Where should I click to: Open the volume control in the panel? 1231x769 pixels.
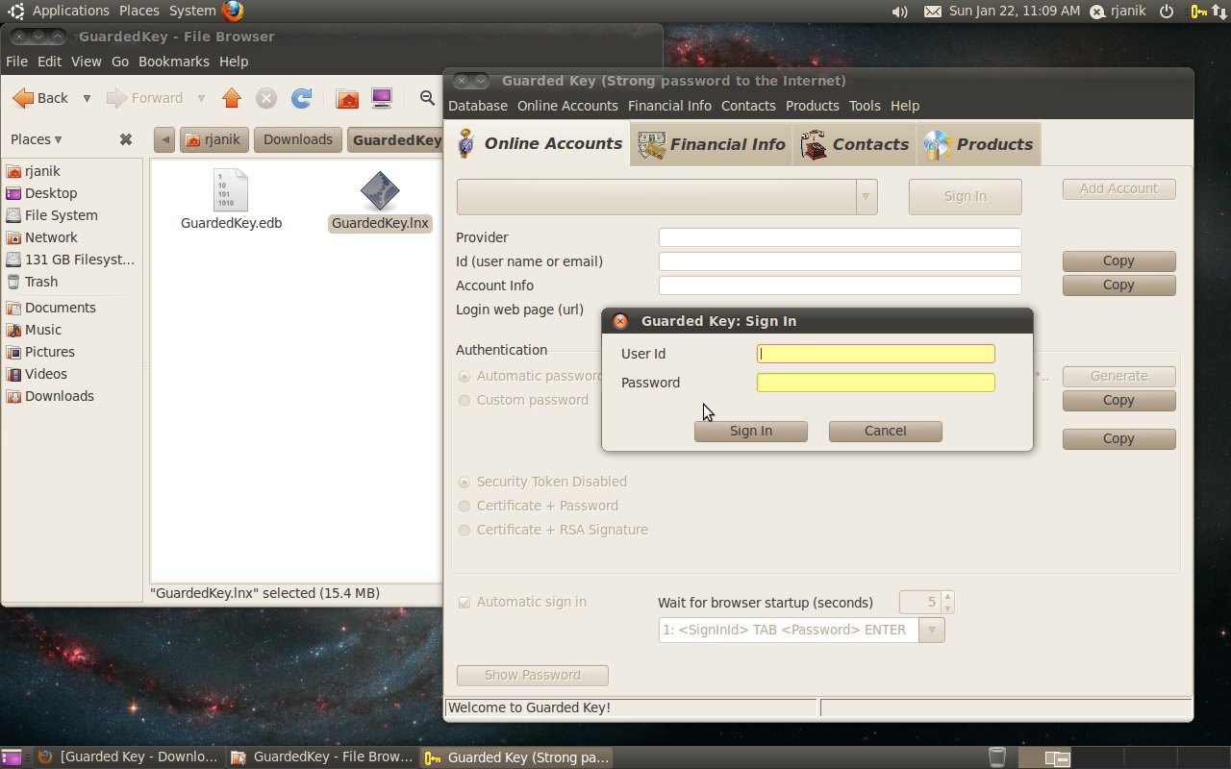(900, 12)
